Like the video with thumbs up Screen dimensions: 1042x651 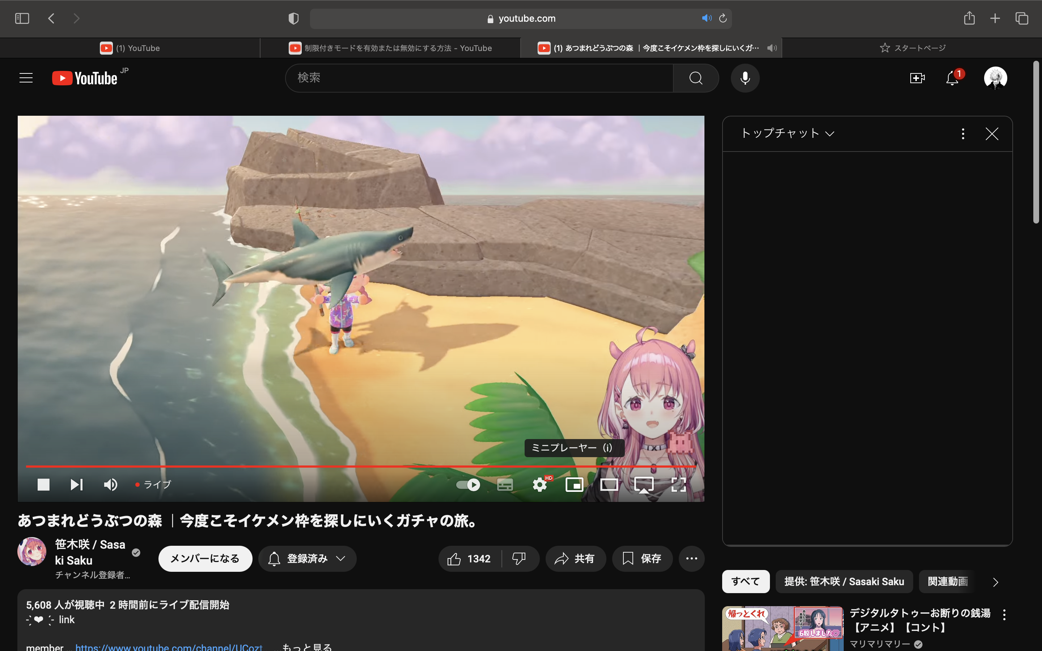[x=469, y=559]
